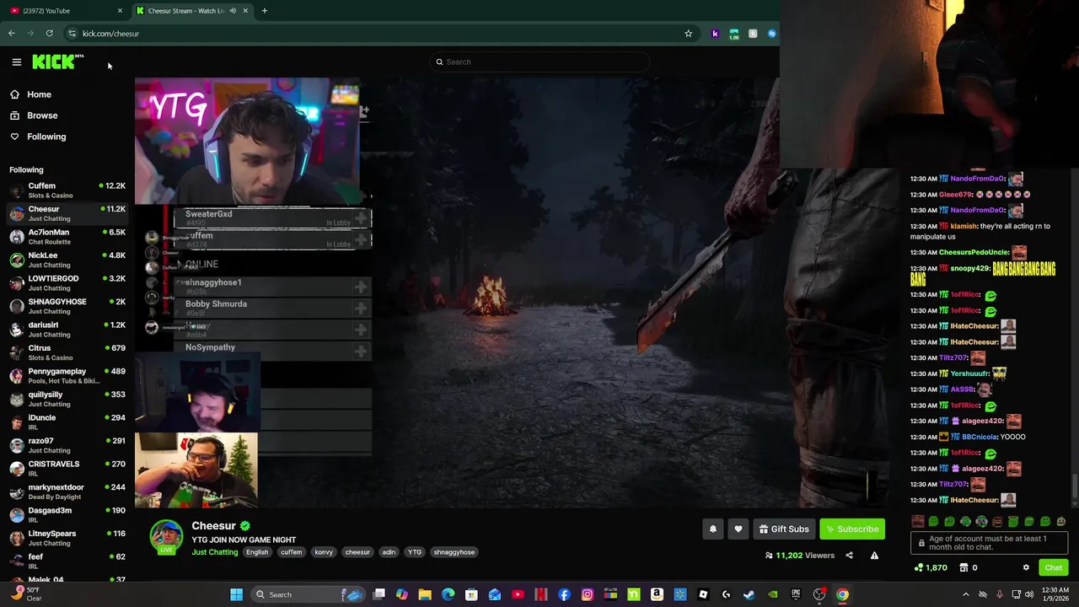Open the chat settings gear
The height and width of the screenshot is (607, 1079).
[x=1026, y=567]
